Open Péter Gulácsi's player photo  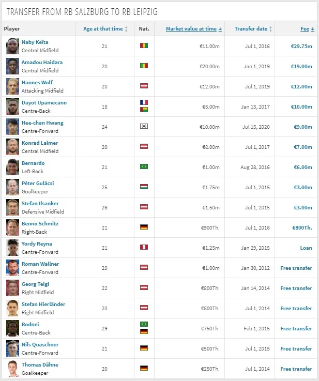[x=12, y=187]
